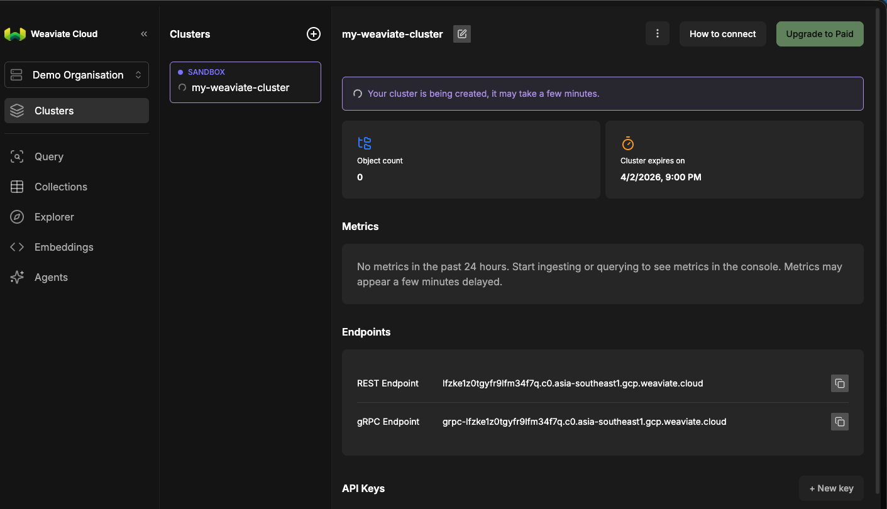Click the REST Endpoint label
This screenshot has width=887, height=509.
tap(388, 383)
